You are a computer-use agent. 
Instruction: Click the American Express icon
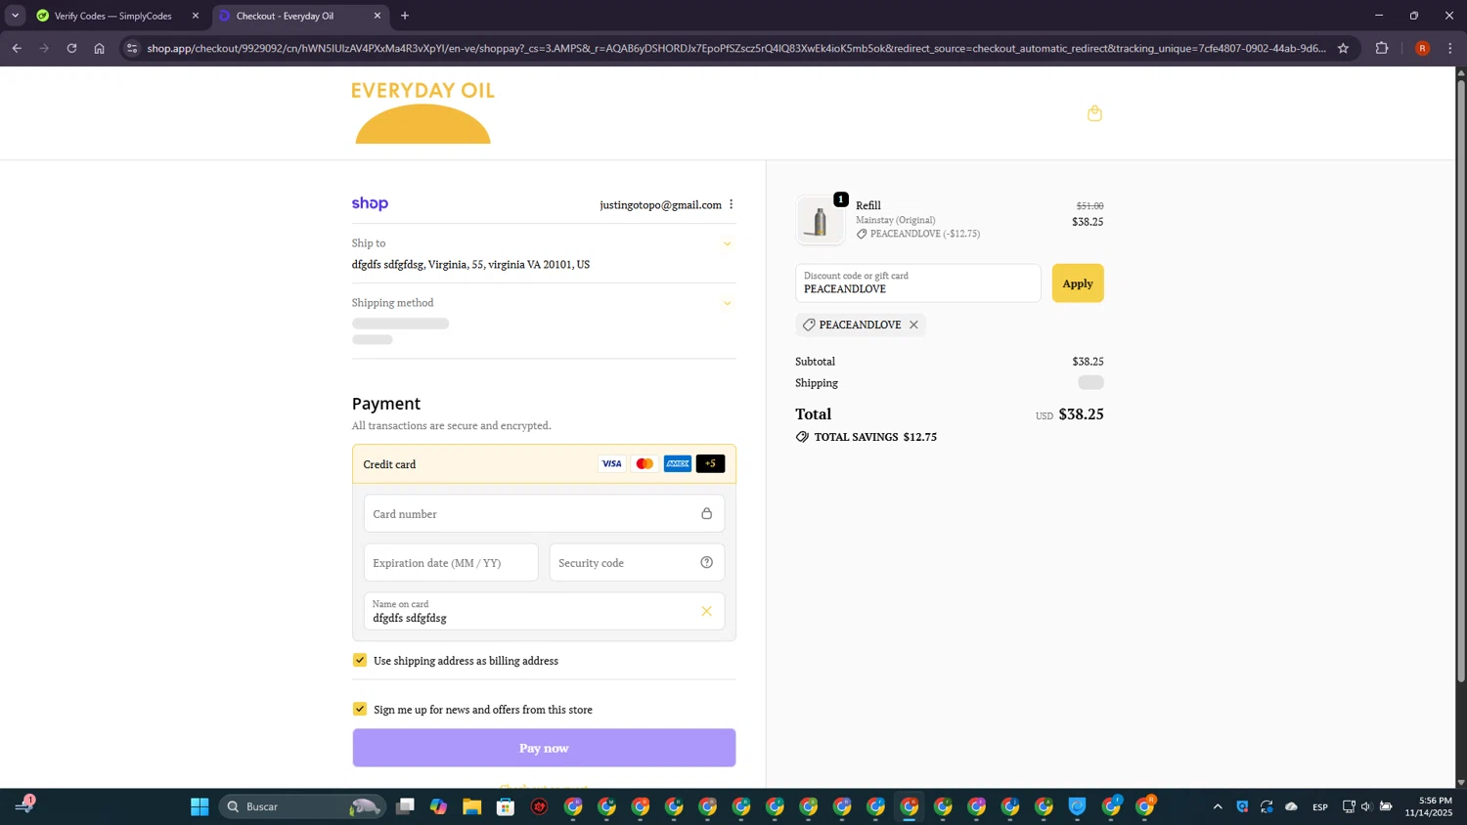pyautogui.click(x=678, y=463)
